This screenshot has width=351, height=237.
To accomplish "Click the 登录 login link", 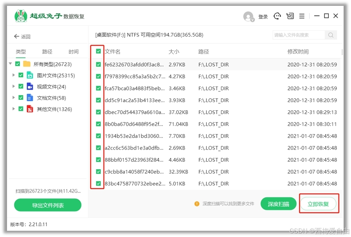I will (263, 17).
